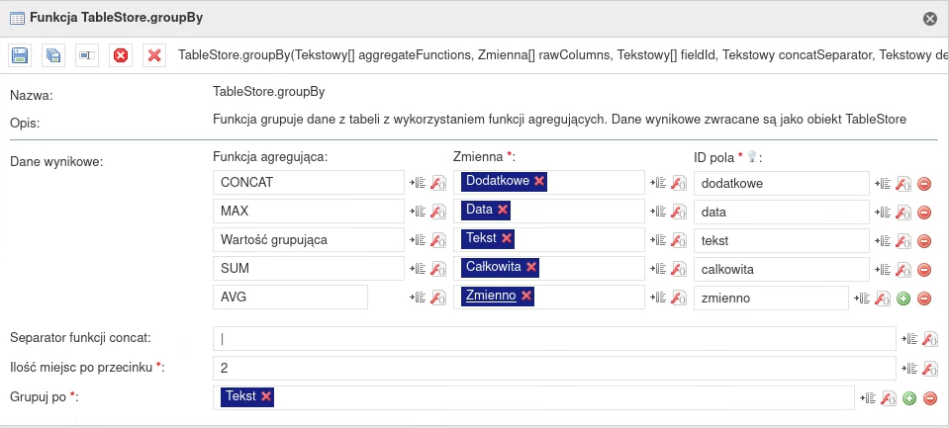Open variable list icon beside MAX field

coord(419,212)
